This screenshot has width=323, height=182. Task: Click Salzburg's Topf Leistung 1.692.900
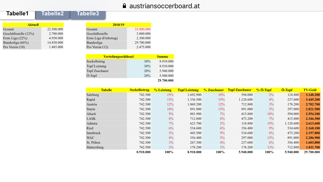point(194,95)
